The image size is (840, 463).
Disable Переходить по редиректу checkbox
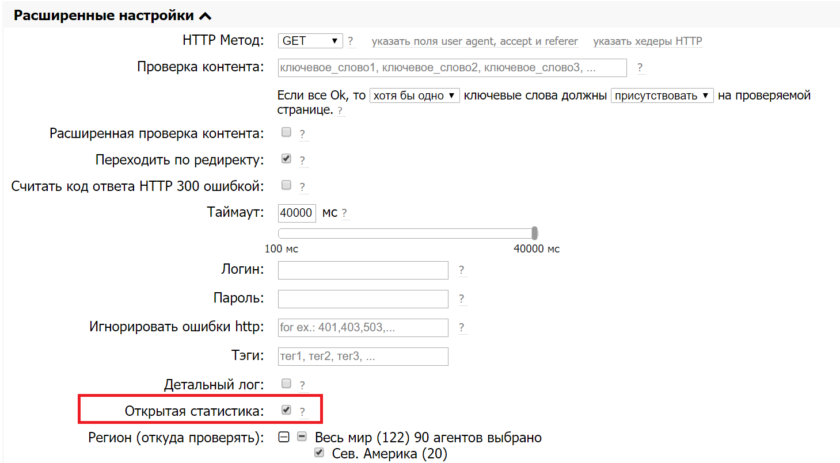tap(286, 158)
